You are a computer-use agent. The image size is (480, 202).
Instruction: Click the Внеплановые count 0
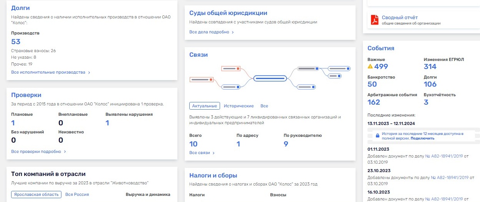(x=61, y=123)
